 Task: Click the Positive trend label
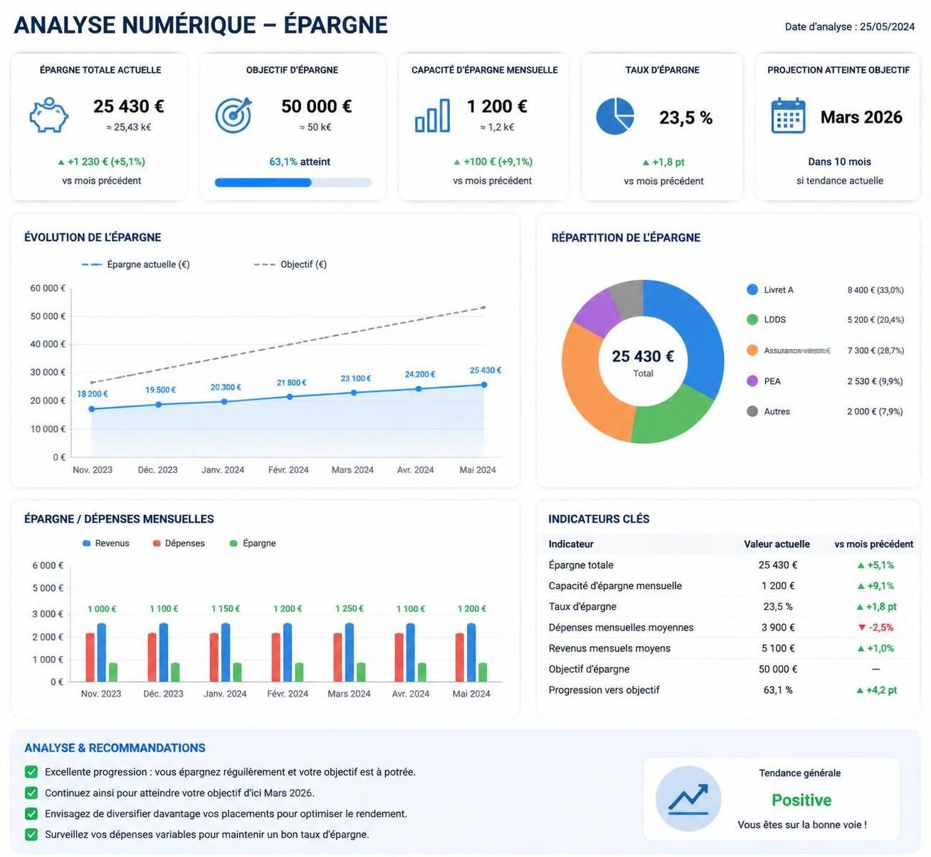pyautogui.click(x=801, y=800)
